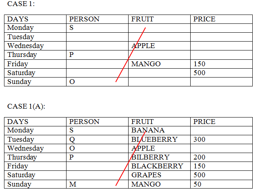Viewport: 264px width, 191px height.
Task: Select the BANANA cell in the fruit column
Action: tap(148, 130)
